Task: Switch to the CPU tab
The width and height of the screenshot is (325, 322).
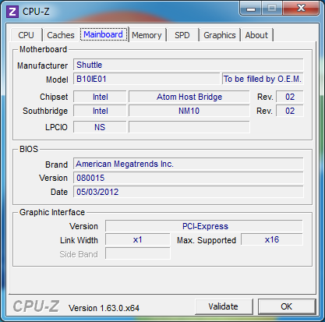Action: click(26, 35)
